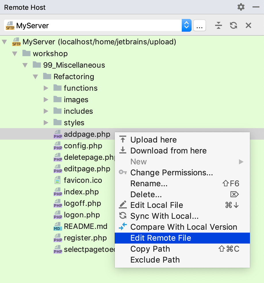Choose Download from here menu item
This screenshot has height=283, width=264.
coord(182,151)
